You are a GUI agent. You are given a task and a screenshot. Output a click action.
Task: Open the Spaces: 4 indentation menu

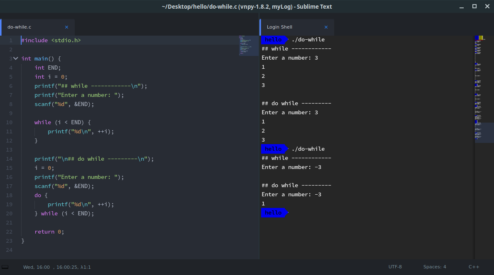435,267
